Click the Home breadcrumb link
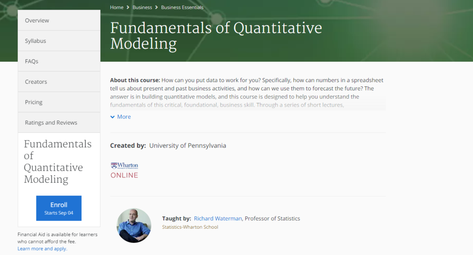Image resolution: width=473 pixels, height=255 pixels. [117, 7]
